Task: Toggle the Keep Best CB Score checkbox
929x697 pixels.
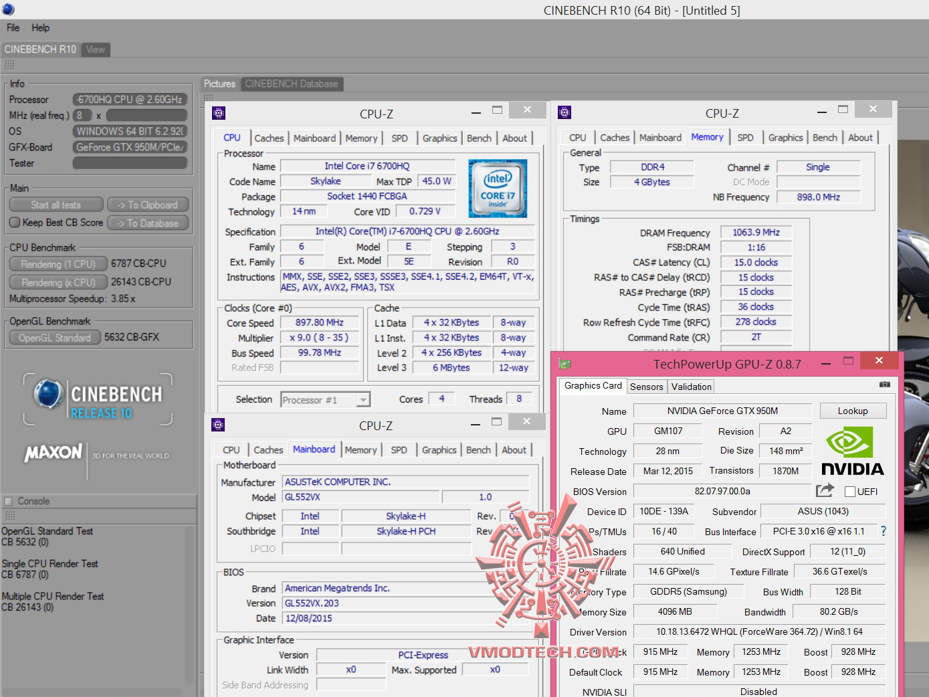Action: [x=15, y=223]
